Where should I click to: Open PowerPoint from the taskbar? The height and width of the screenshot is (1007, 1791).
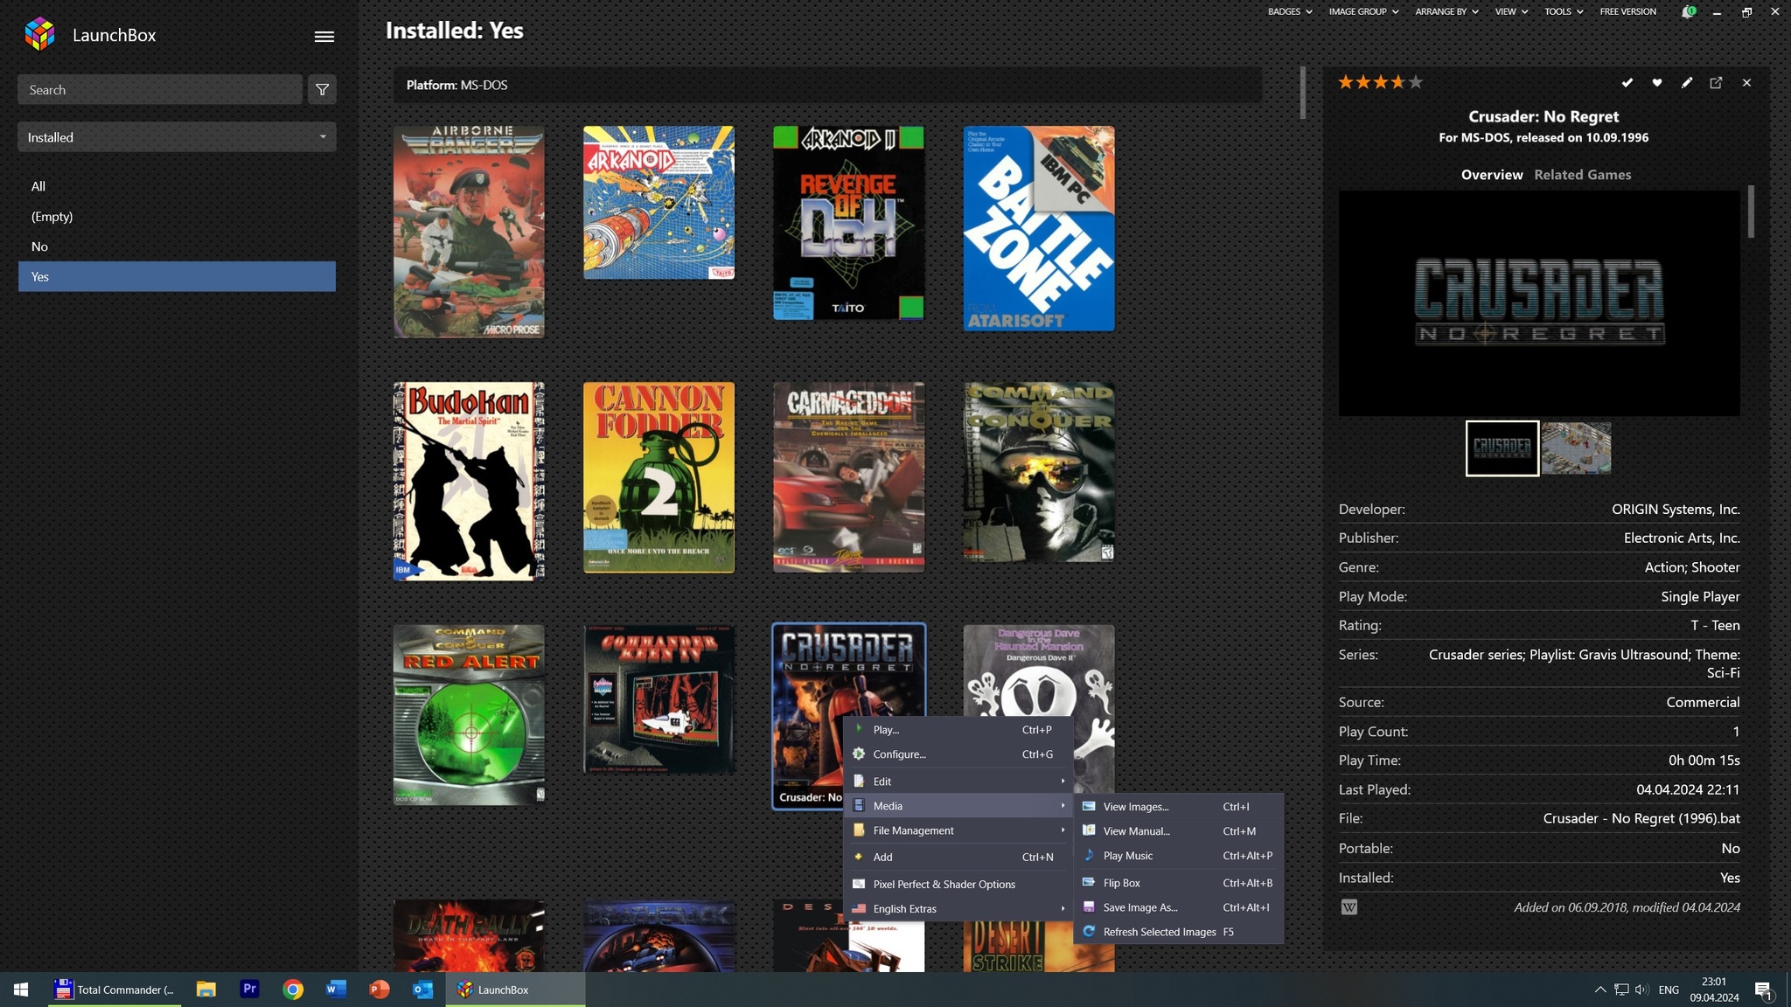click(379, 990)
